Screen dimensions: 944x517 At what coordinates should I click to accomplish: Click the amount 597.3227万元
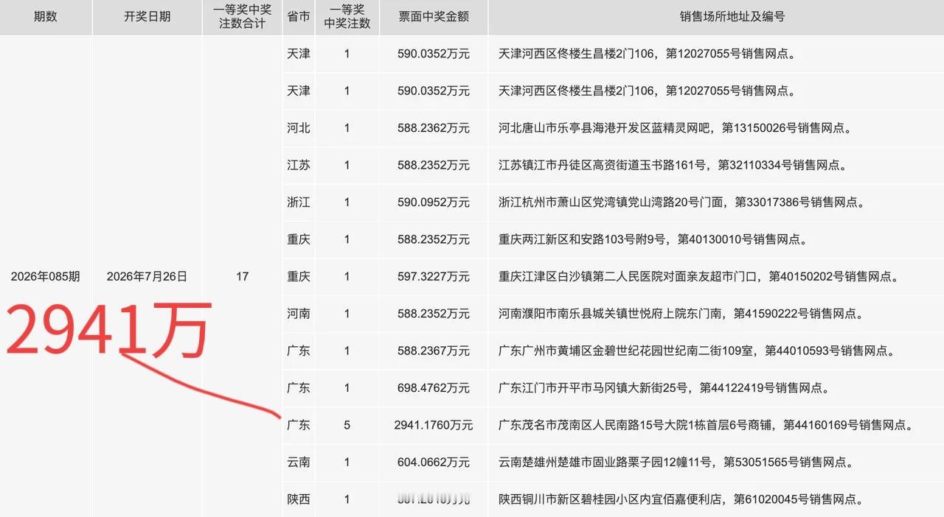(x=433, y=277)
